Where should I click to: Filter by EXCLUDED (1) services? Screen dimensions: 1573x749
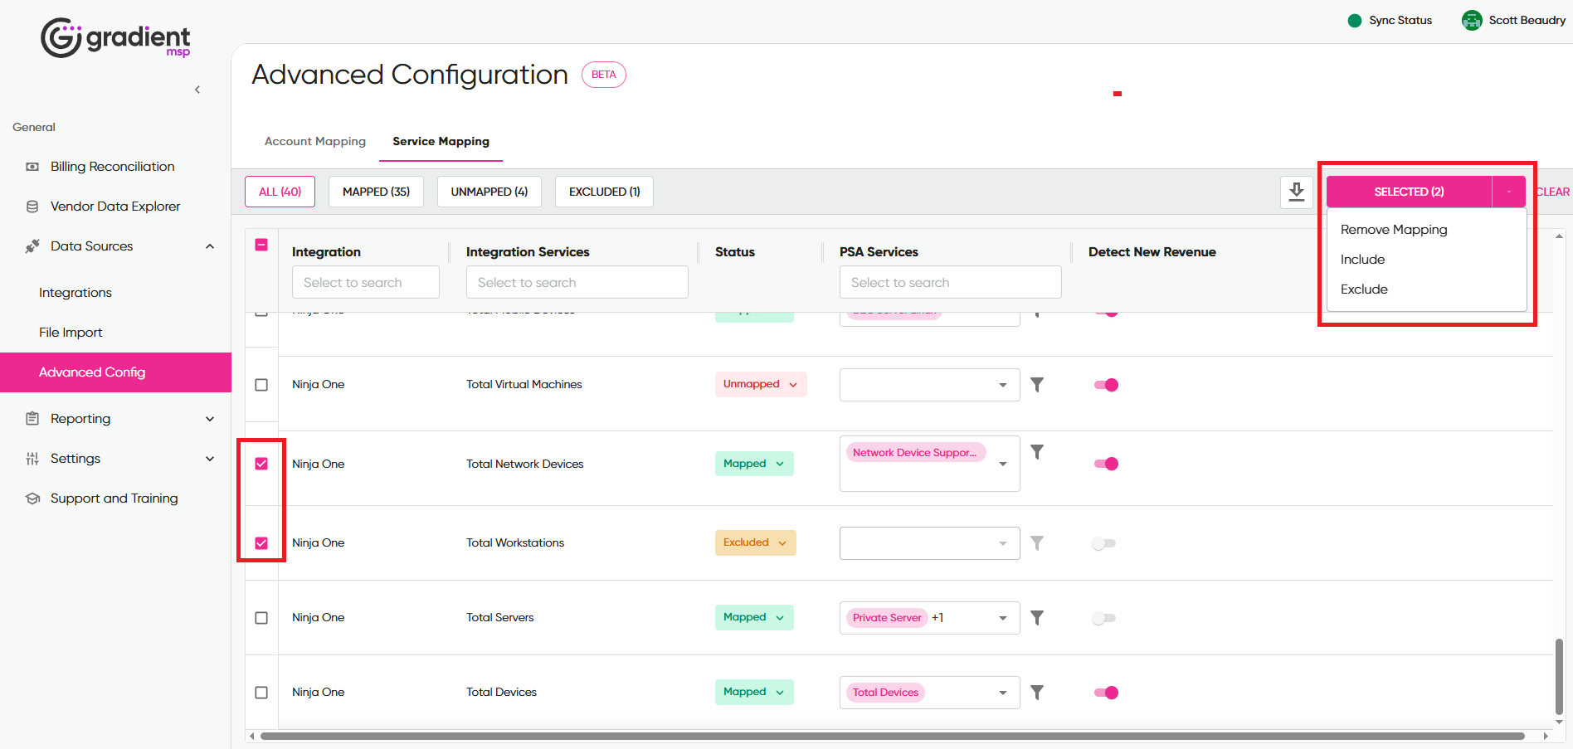604,192
